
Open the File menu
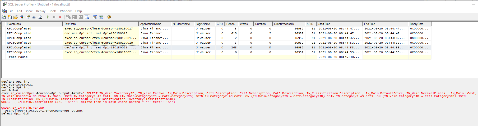[11, 11]
